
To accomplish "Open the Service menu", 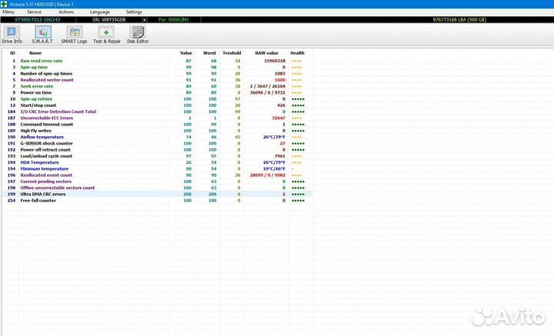I will point(34,12).
